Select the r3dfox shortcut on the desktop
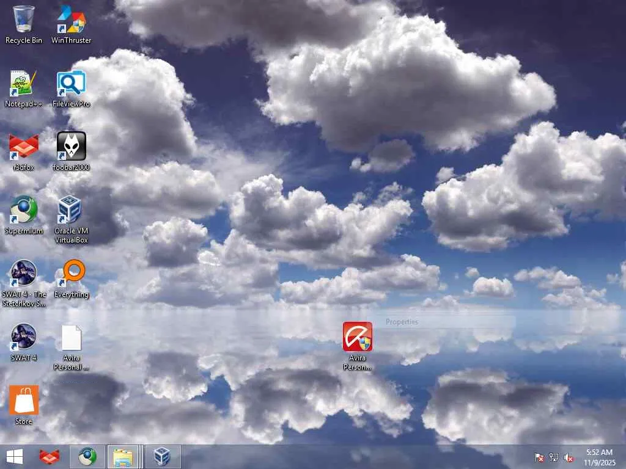 point(24,152)
